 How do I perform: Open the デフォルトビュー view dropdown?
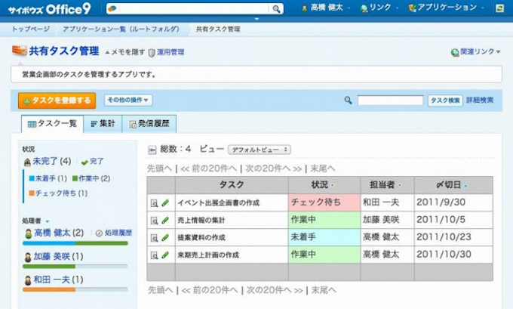coord(259,150)
